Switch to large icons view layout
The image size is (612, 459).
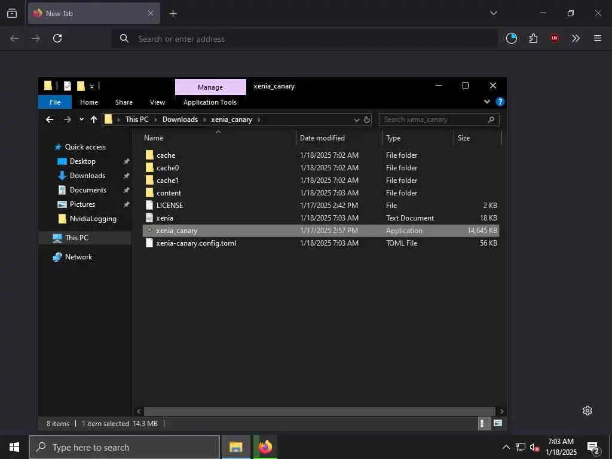coord(498,424)
